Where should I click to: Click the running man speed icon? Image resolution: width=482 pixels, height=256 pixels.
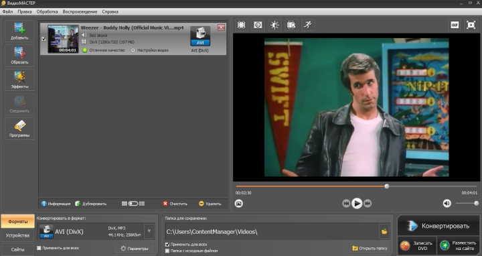tap(308, 25)
